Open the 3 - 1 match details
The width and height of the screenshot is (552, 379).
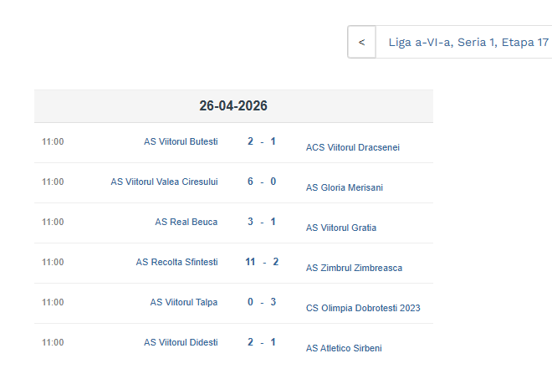[x=262, y=222]
